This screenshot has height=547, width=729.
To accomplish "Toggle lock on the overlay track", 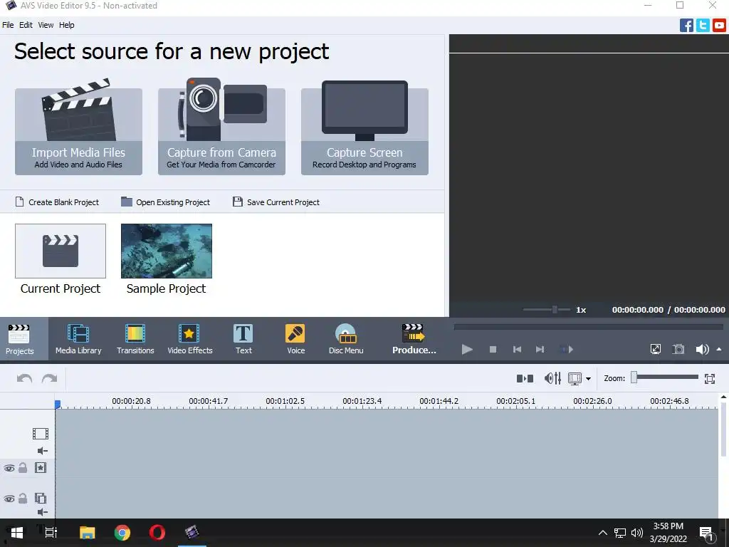I will pyautogui.click(x=22, y=498).
